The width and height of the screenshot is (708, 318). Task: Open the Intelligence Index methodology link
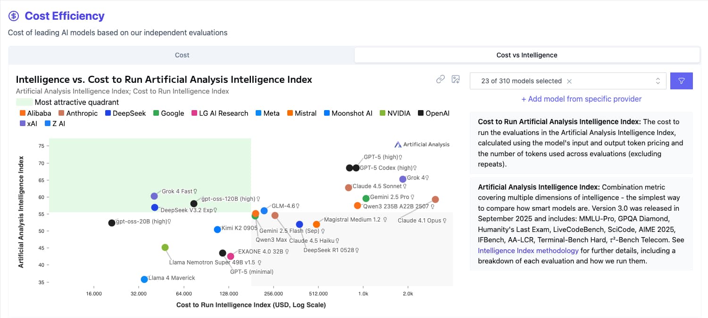[x=528, y=250]
